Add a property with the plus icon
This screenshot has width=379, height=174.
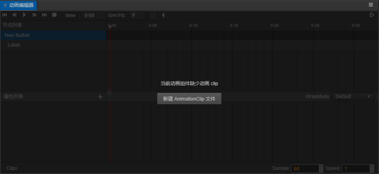coord(100,97)
